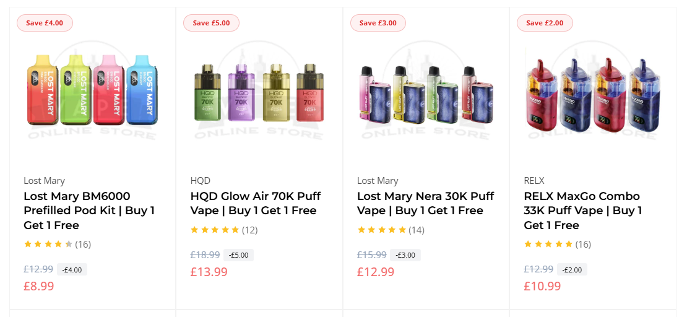Click the Save £3.00 badge
The width and height of the screenshot is (687, 317).
(378, 23)
